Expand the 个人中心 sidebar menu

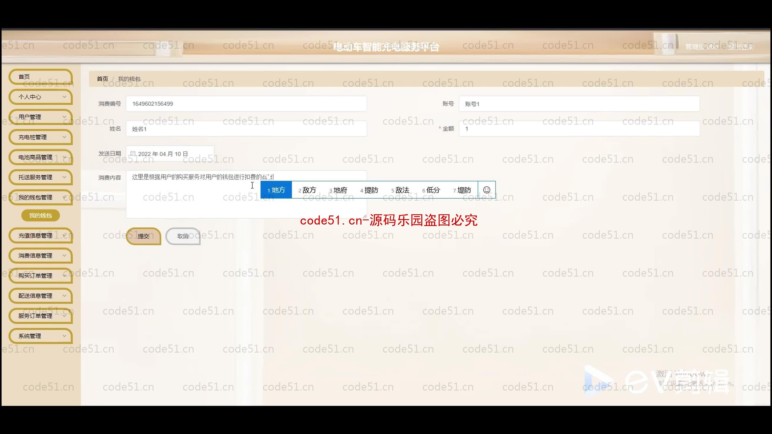41,97
